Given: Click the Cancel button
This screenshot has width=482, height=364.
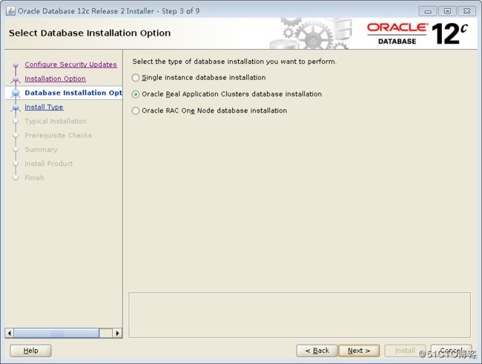Looking at the screenshot, I should coord(452,351).
